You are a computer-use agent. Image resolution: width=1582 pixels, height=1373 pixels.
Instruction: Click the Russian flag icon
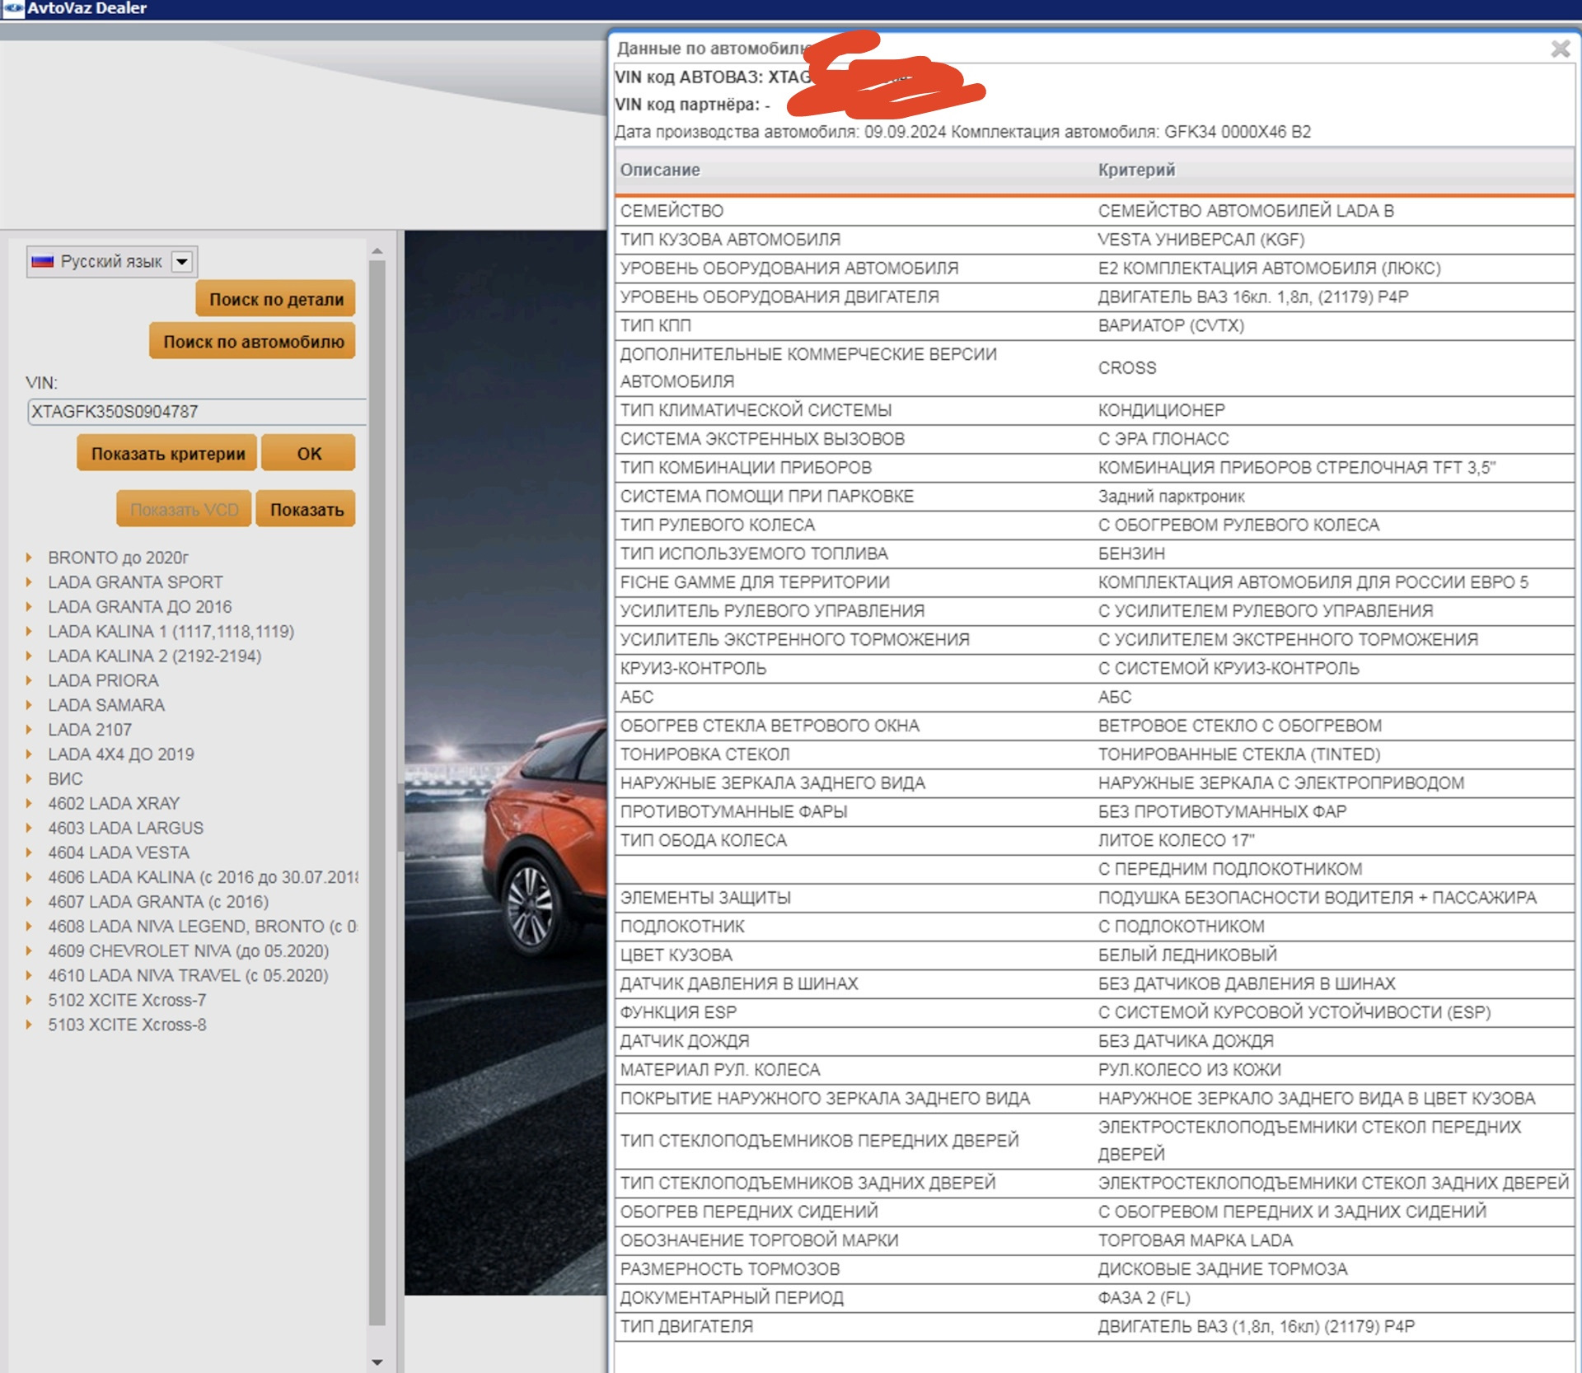(42, 262)
